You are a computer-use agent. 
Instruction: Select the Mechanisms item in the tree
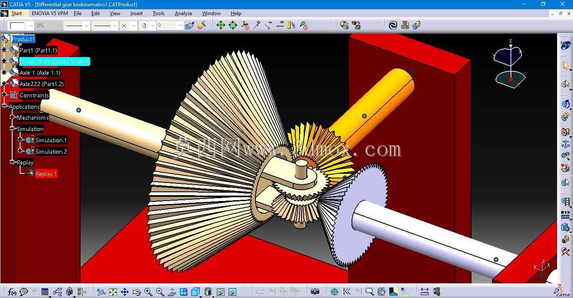(33, 118)
